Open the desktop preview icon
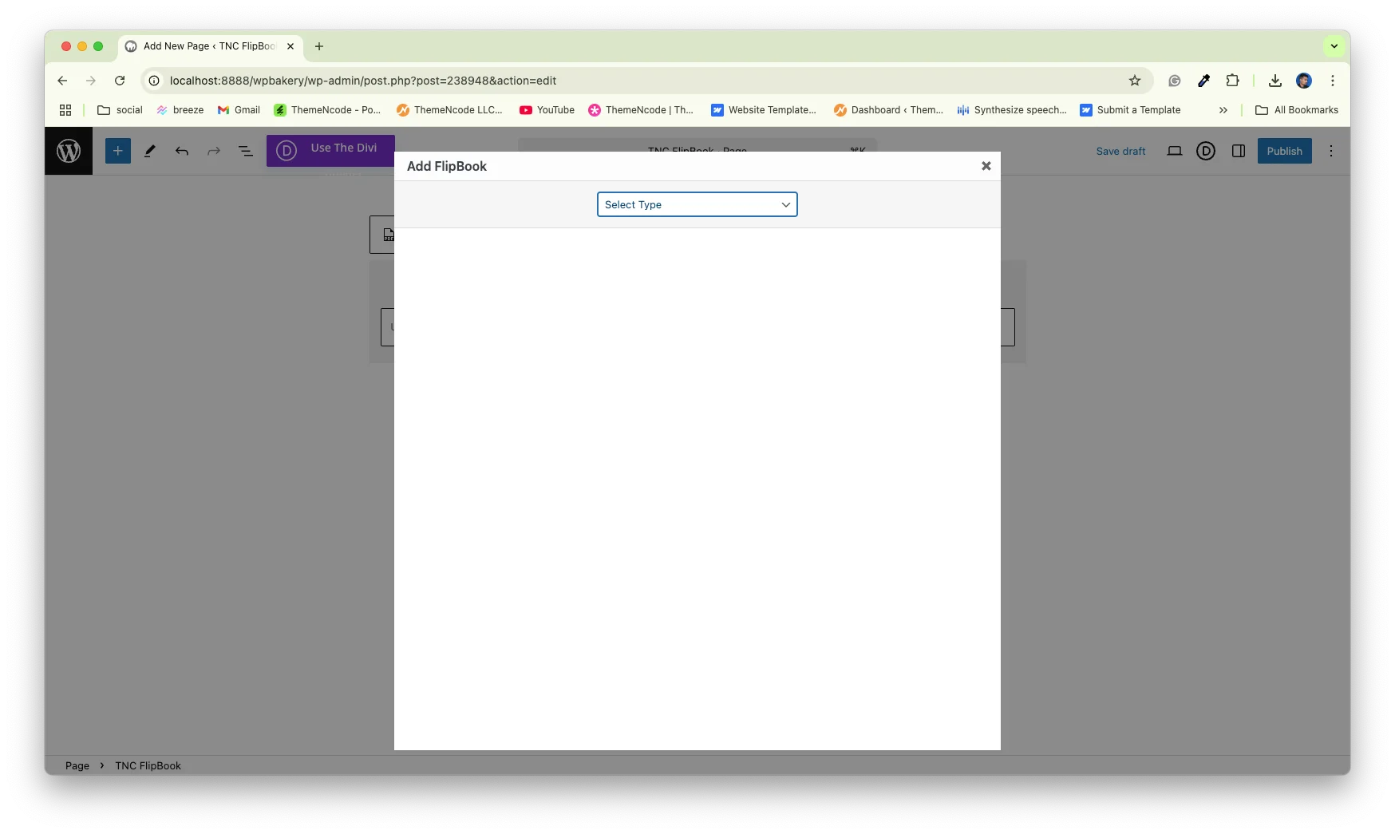This screenshot has width=1395, height=834. [1175, 151]
